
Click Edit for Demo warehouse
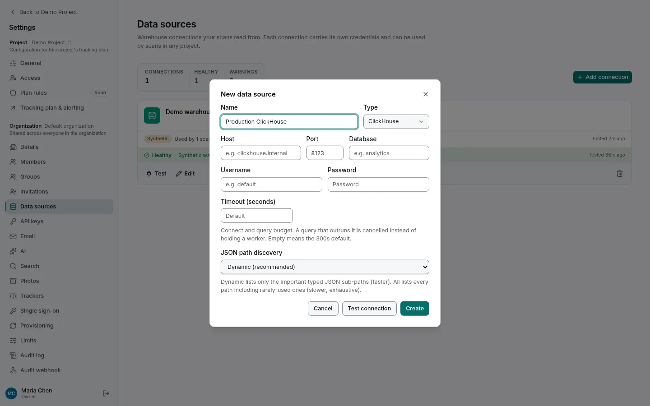[x=185, y=174]
